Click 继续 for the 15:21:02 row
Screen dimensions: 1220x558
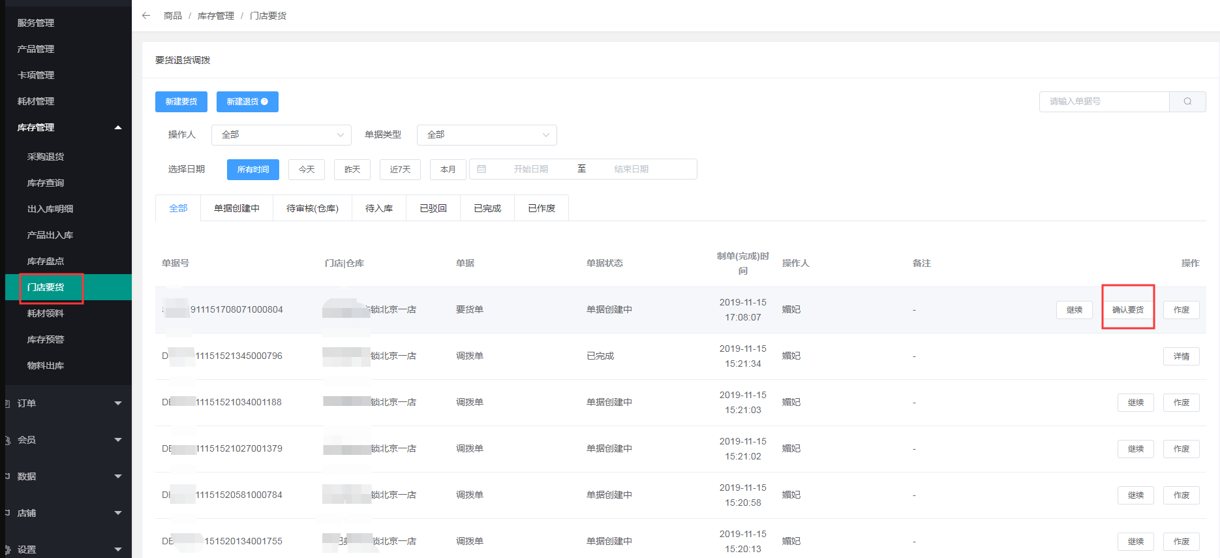tap(1136, 449)
